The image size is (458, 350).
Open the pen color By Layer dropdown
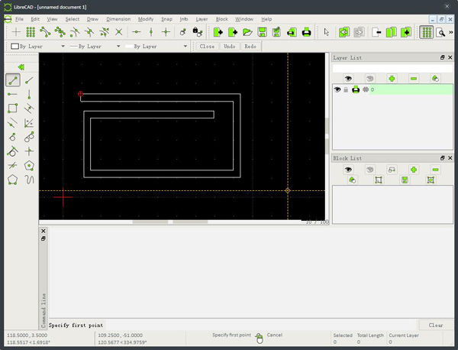(x=37, y=46)
